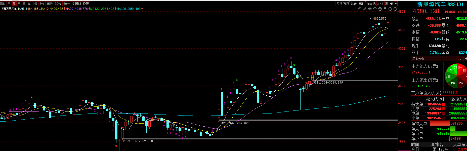Click 大单 inflow 11225298
The height and width of the screenshot is (151, 467).
(x=433, y=109)
